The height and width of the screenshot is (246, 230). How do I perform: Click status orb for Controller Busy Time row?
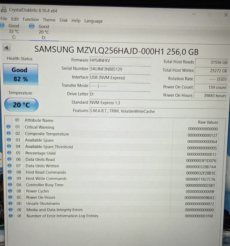(10, 185)
